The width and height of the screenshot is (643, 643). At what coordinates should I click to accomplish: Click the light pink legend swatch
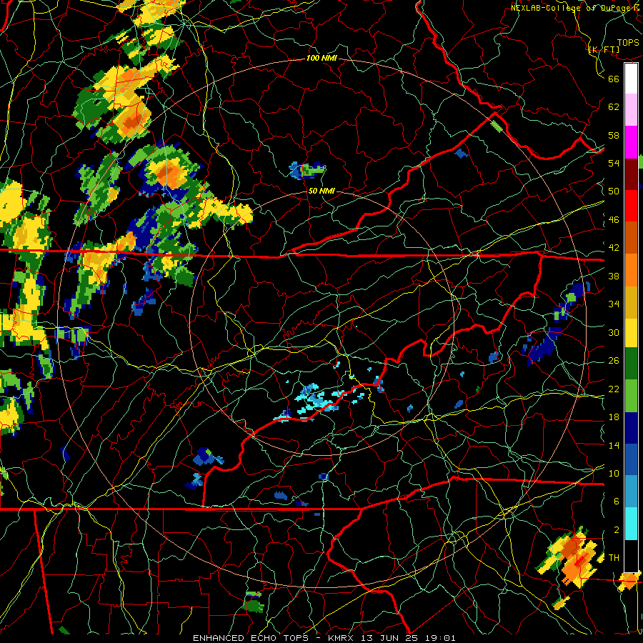coord(631,110)
